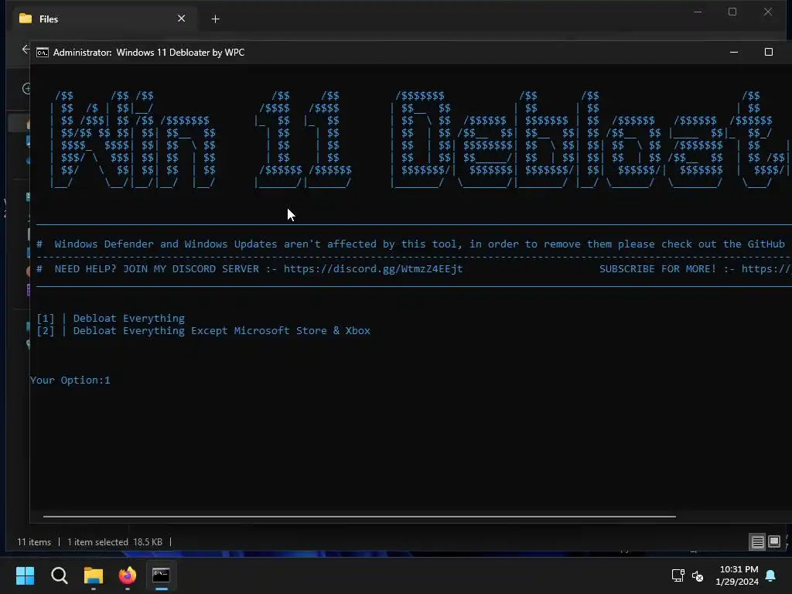Image resolution: width=792 pixels, height=594 pixels.
Task: Close the Files window
Action: 768,12
